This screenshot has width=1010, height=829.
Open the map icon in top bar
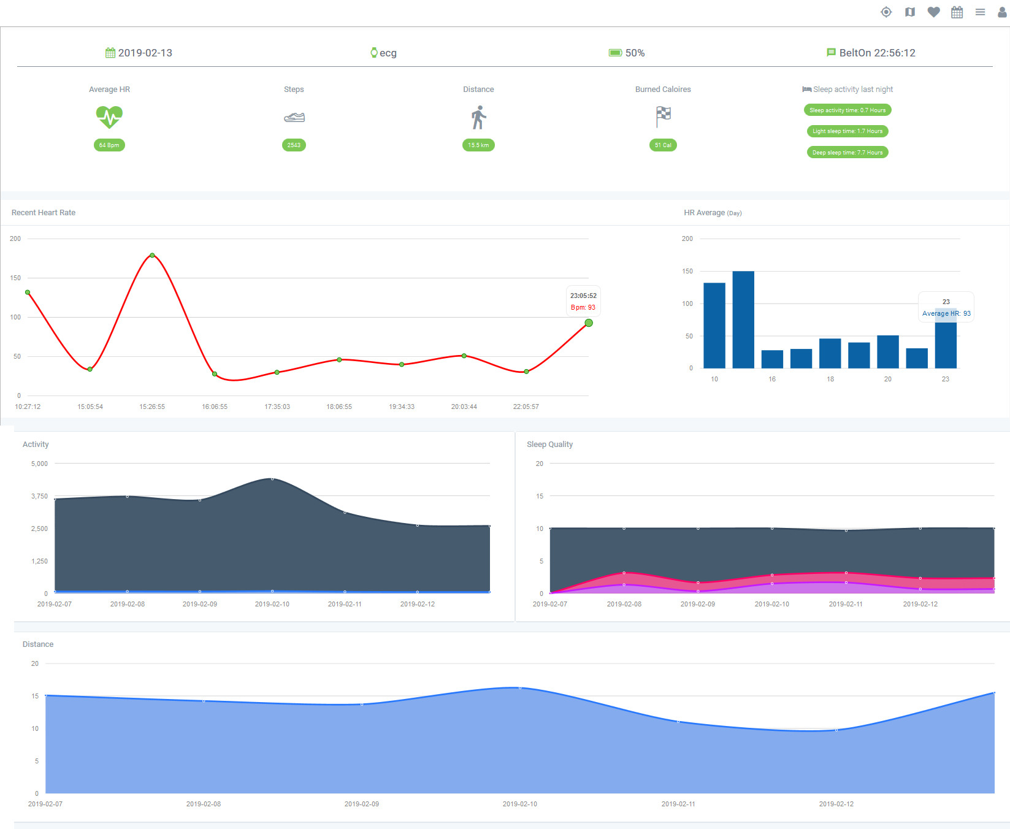click(x=910, y=12)
